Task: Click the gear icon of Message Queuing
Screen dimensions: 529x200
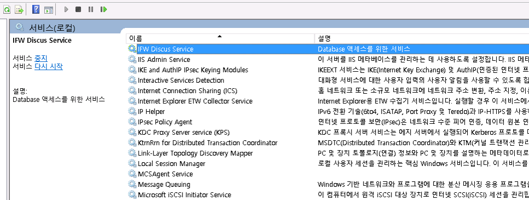Action: tap(132, 184)
